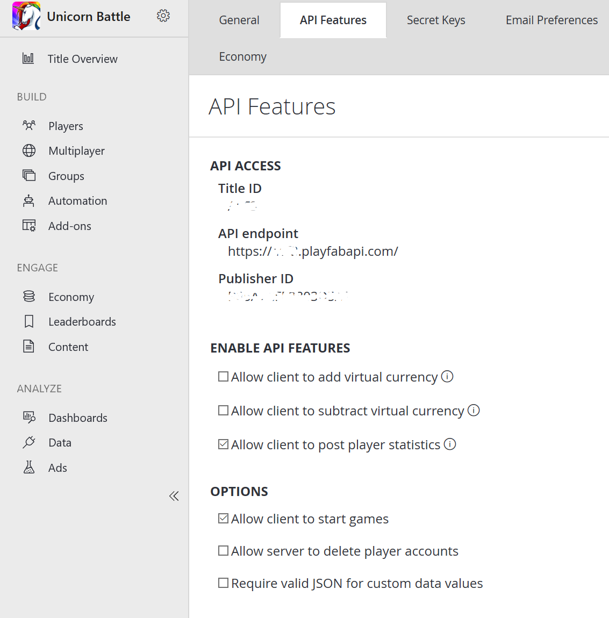
Task: Open the Dashboards section
Action: (78, 418)
